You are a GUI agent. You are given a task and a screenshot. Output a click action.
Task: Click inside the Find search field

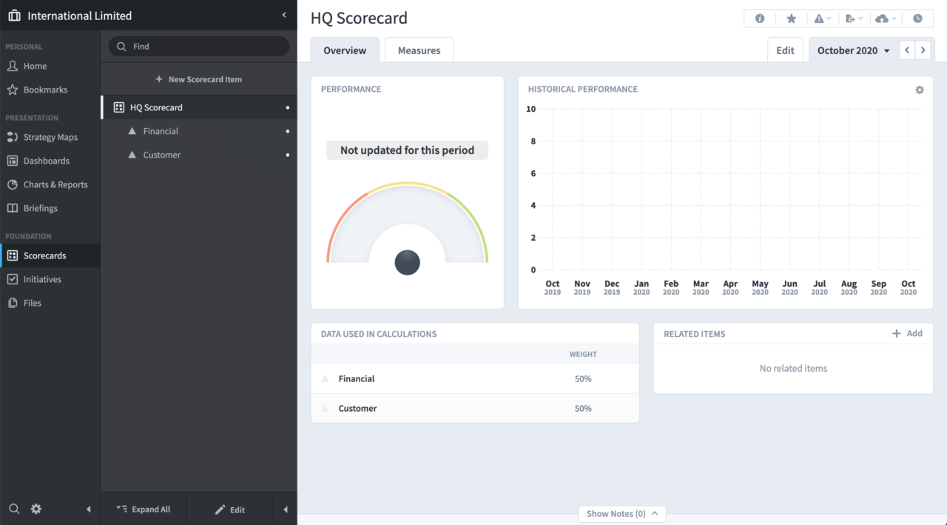198,46
